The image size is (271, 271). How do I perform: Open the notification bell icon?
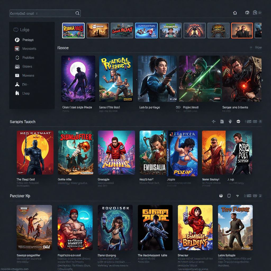(235, 12)
